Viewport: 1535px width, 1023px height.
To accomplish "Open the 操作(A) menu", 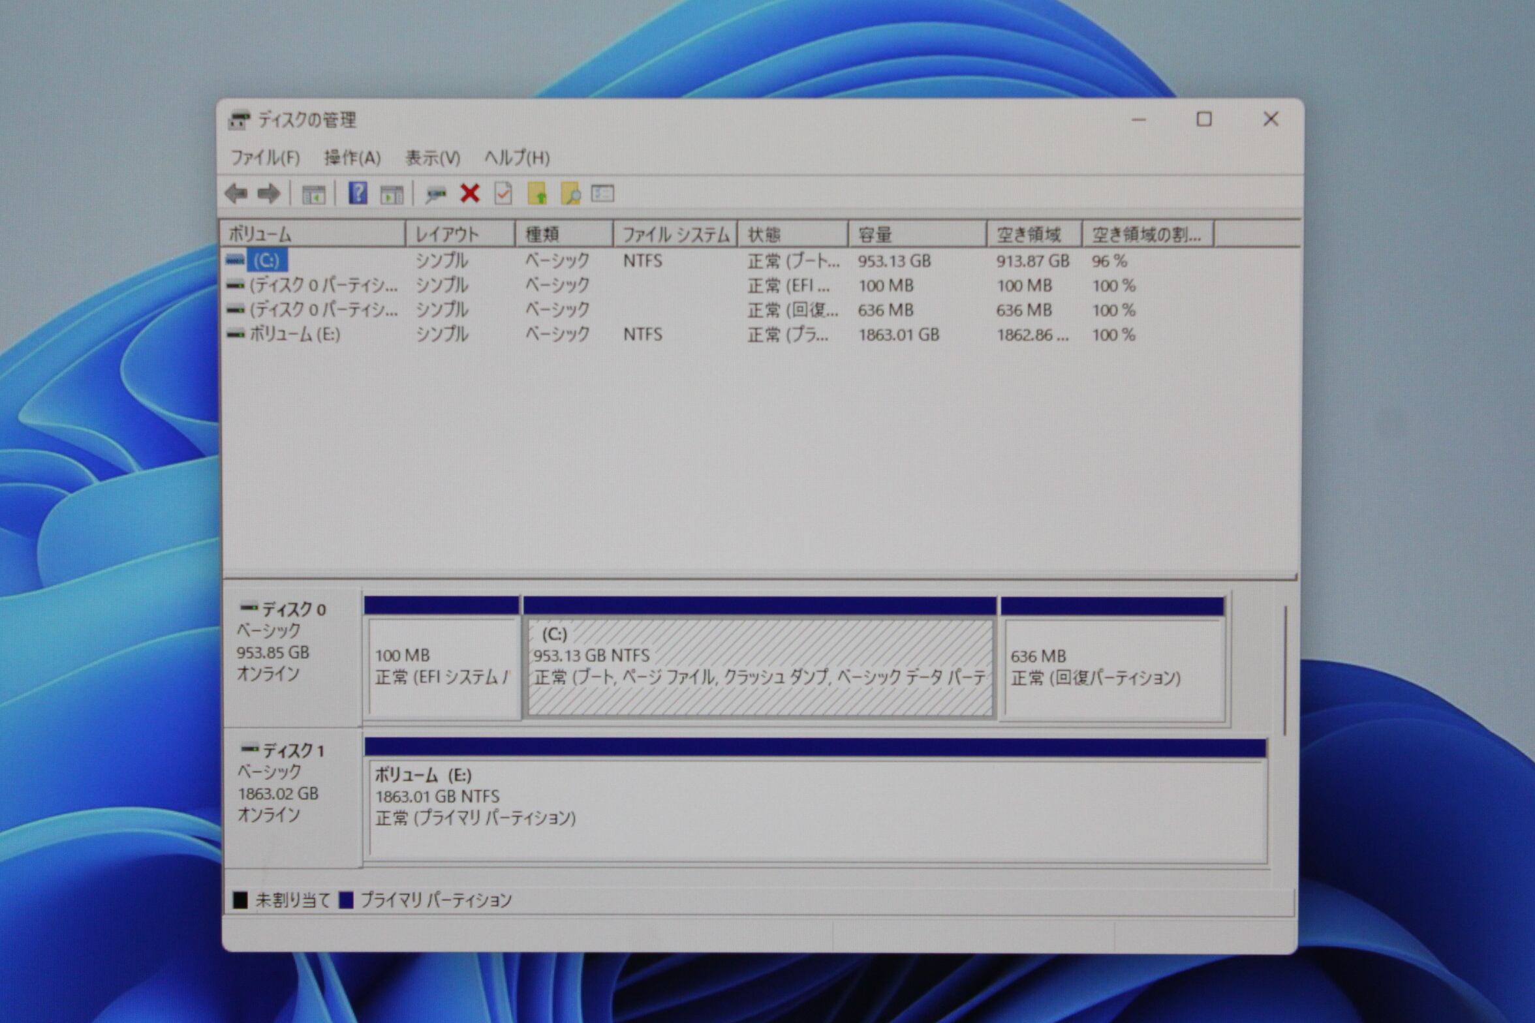I will (352, 158).
